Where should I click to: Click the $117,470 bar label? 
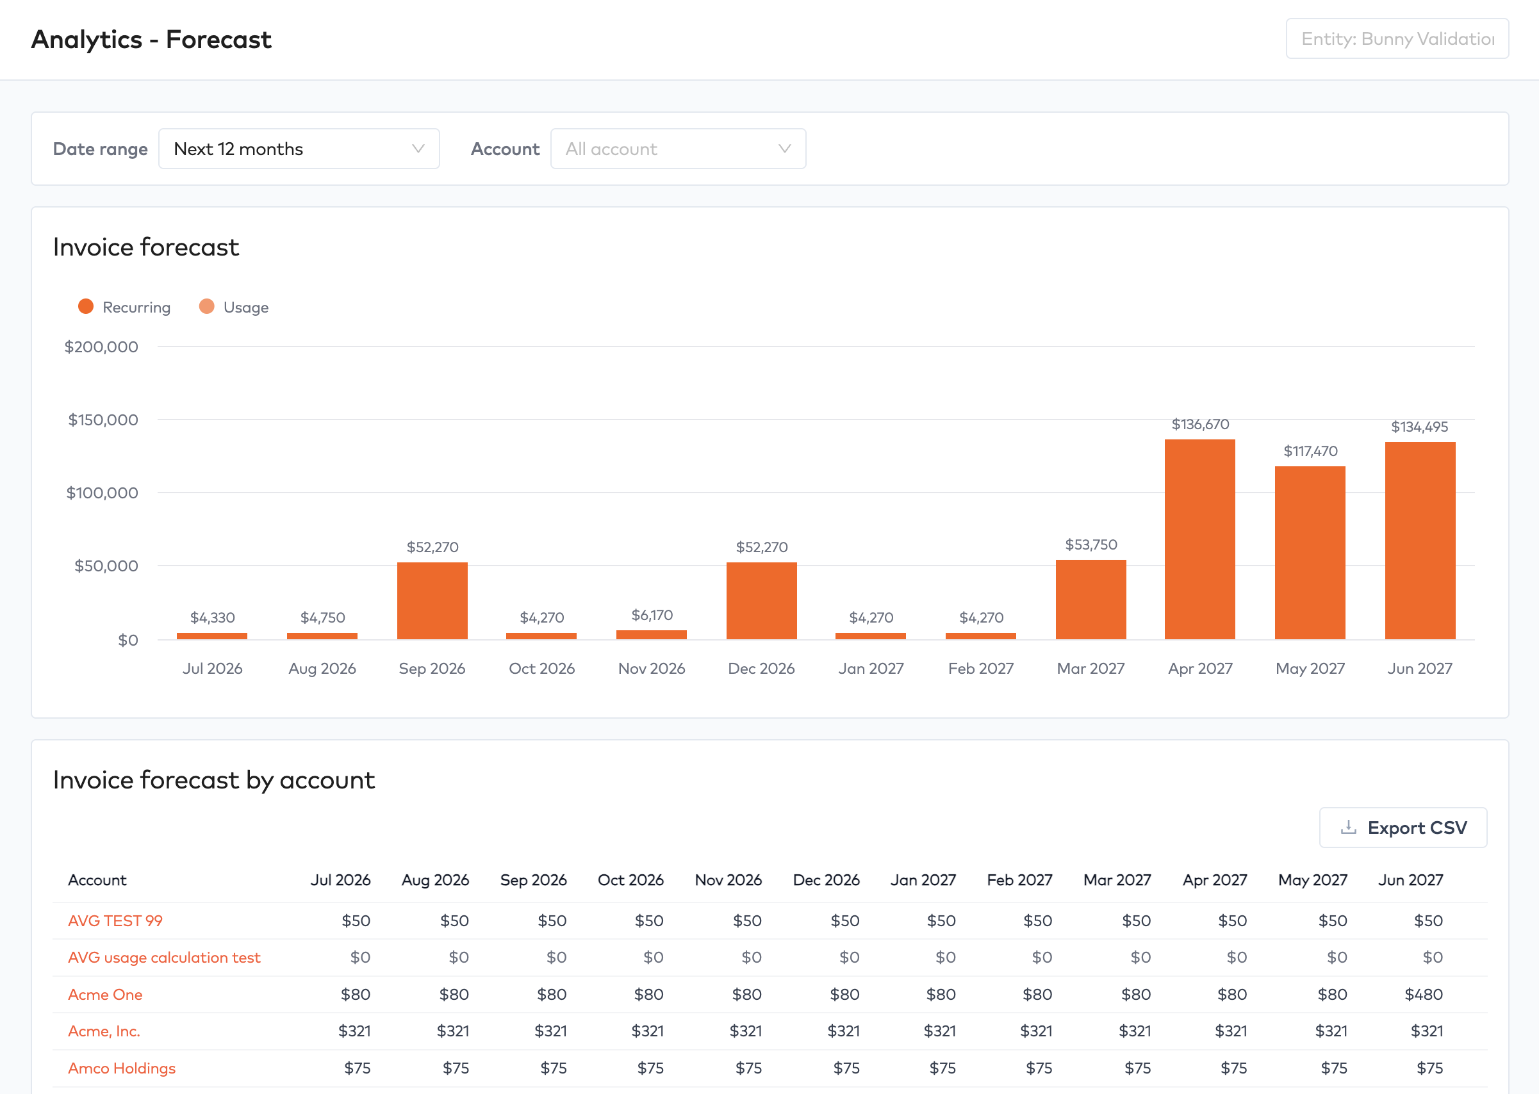[1310, 452]
